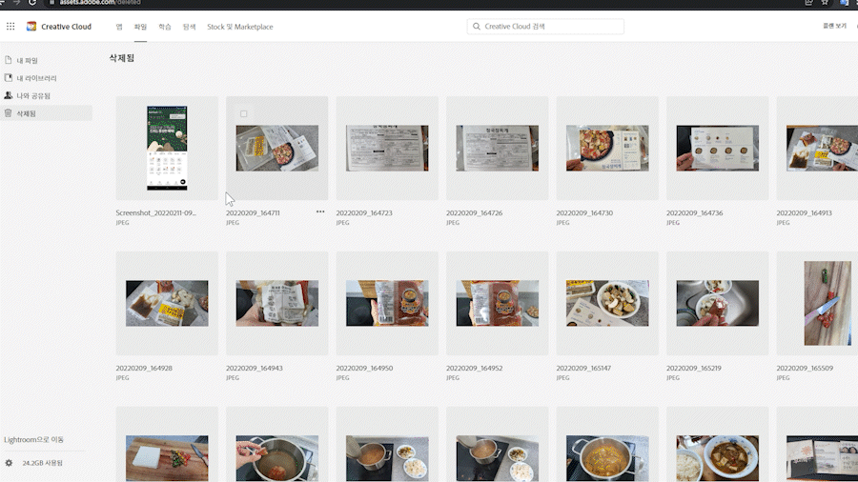Switch to the 학습 tab
The image size is (858, 482).
click(x=165, y=27)
